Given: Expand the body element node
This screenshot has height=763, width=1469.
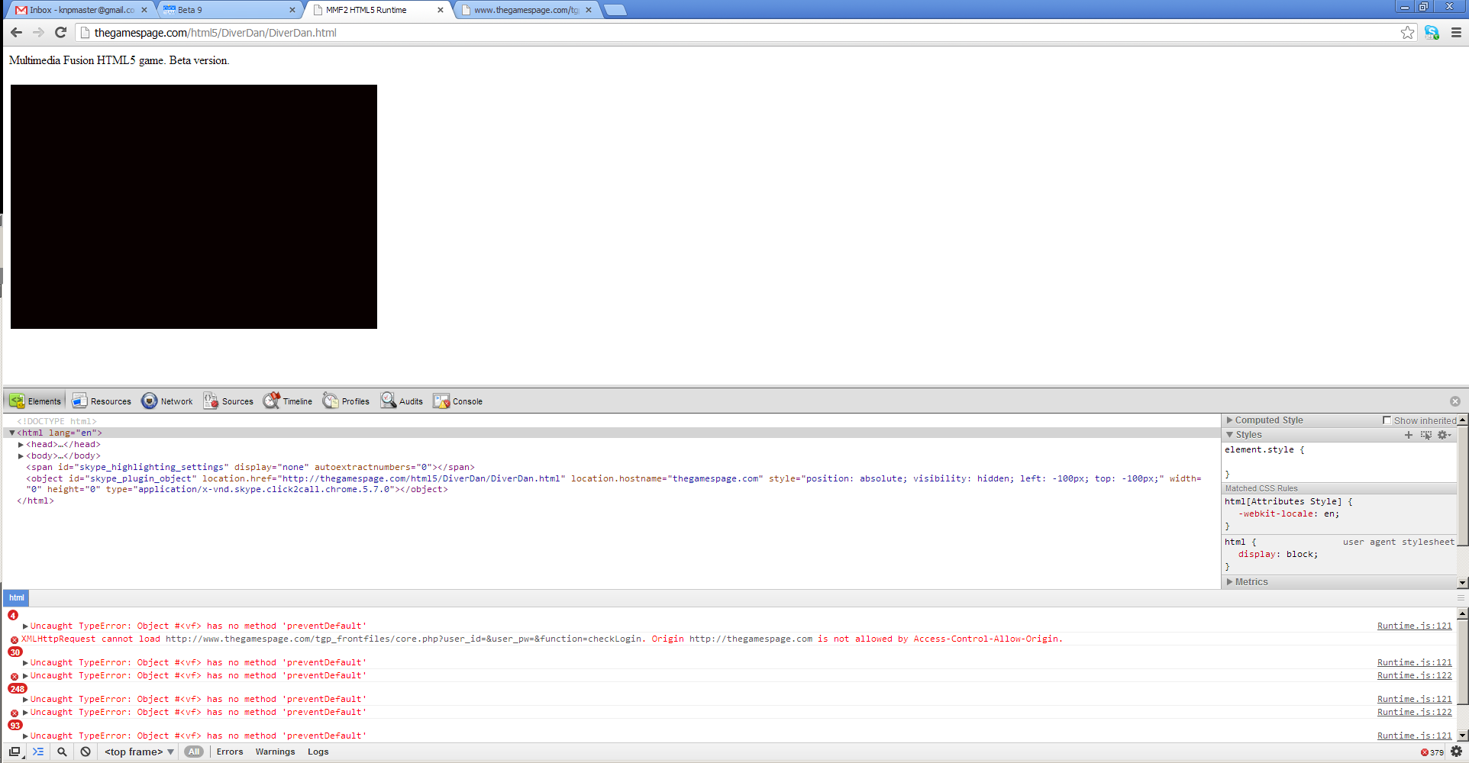Looking at the screenshot, I should tap(21, 456).
